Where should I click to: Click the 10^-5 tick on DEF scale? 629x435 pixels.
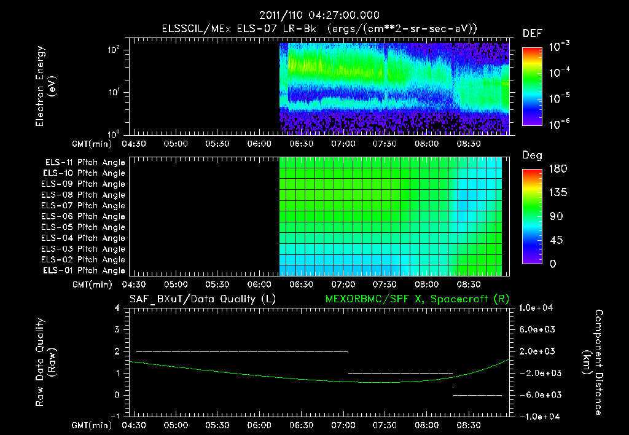click(559, 98)
